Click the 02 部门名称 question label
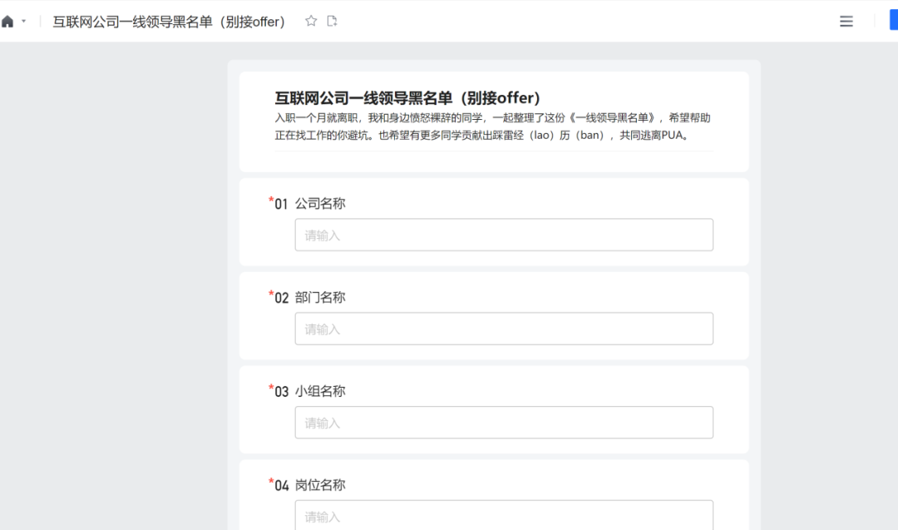 point(320,298)
